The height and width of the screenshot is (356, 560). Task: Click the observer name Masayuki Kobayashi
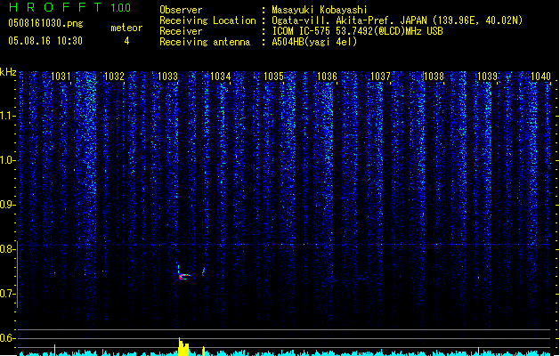[x=320, y=10]
